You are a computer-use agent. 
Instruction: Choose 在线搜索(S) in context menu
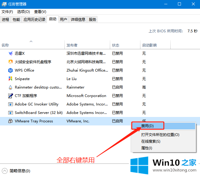click(x=163, y=141)
